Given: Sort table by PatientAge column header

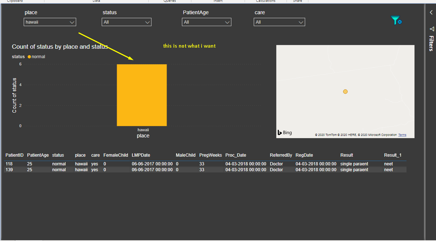Looking at the screenshot, I should point(38,155).
